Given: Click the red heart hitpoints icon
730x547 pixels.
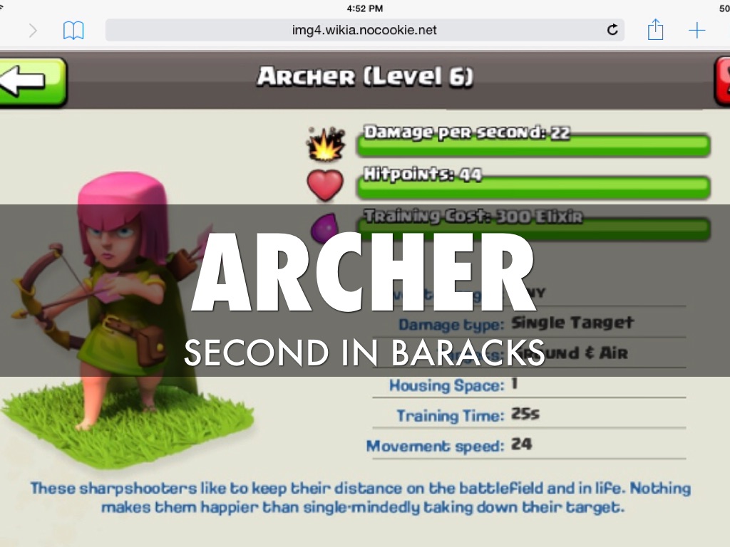Looking at the screenshot, I should tap(325, 185).
